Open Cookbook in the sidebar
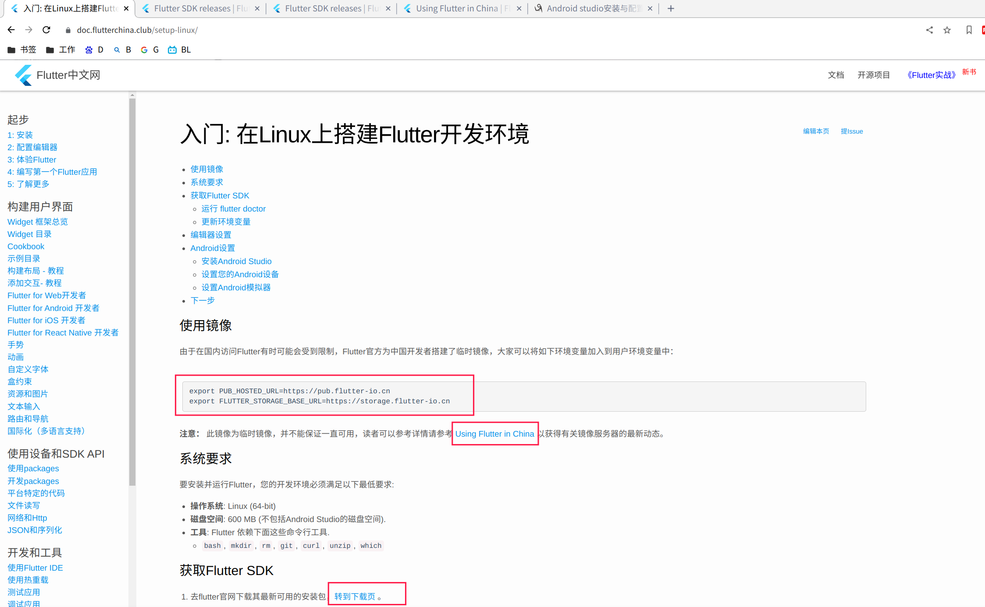985x607 pixels. (26, 246)
